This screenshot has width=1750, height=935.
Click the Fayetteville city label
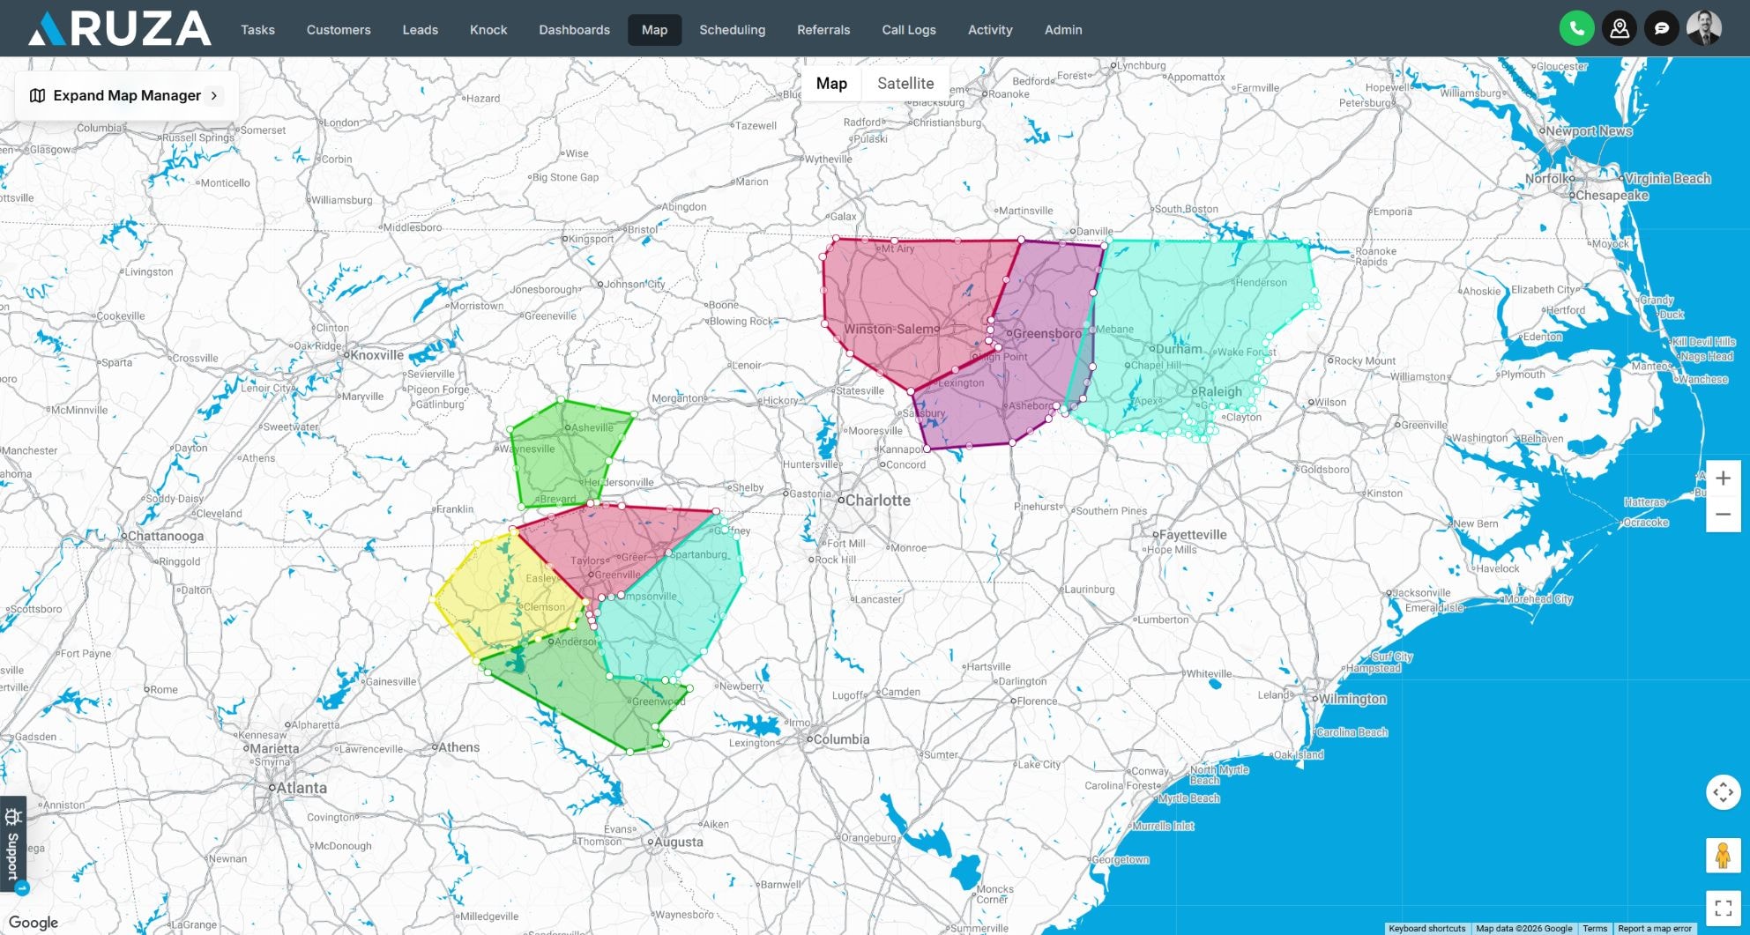pyautogui.click(x=1192, y=535)
